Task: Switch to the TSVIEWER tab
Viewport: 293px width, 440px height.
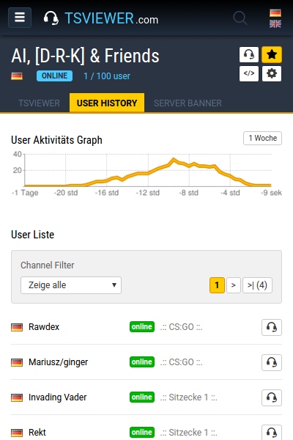Action: point(39,103)
